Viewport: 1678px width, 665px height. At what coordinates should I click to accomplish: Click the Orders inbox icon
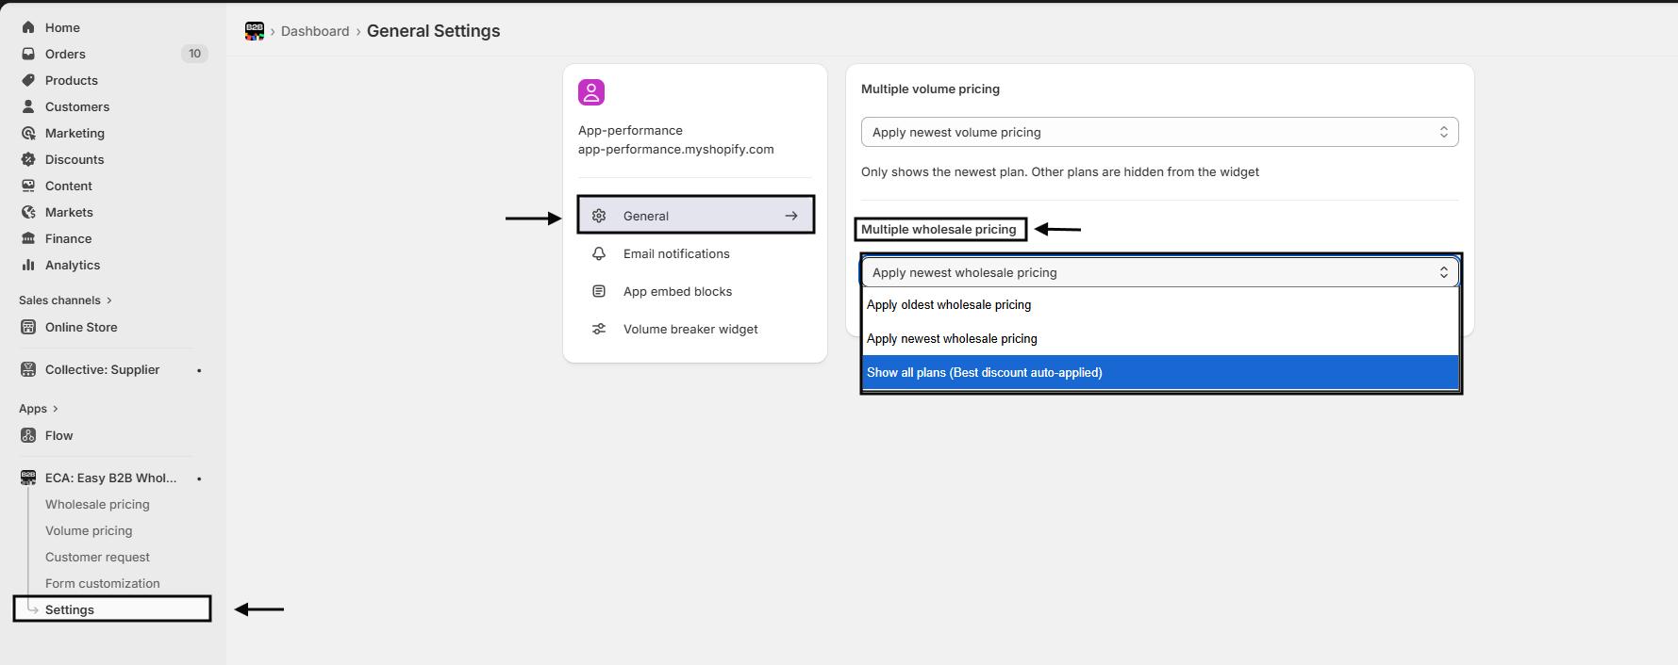pos(28,54)
